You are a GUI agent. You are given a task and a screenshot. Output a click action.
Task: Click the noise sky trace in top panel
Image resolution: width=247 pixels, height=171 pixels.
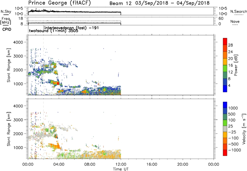click(x=74, y=11)
